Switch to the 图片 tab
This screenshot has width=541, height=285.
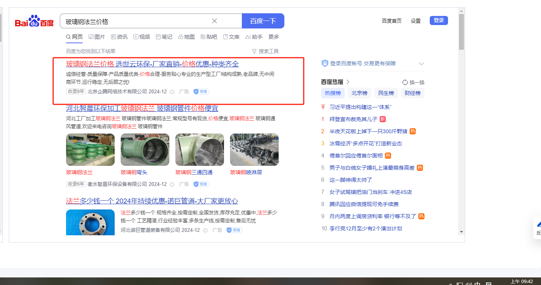97,37
